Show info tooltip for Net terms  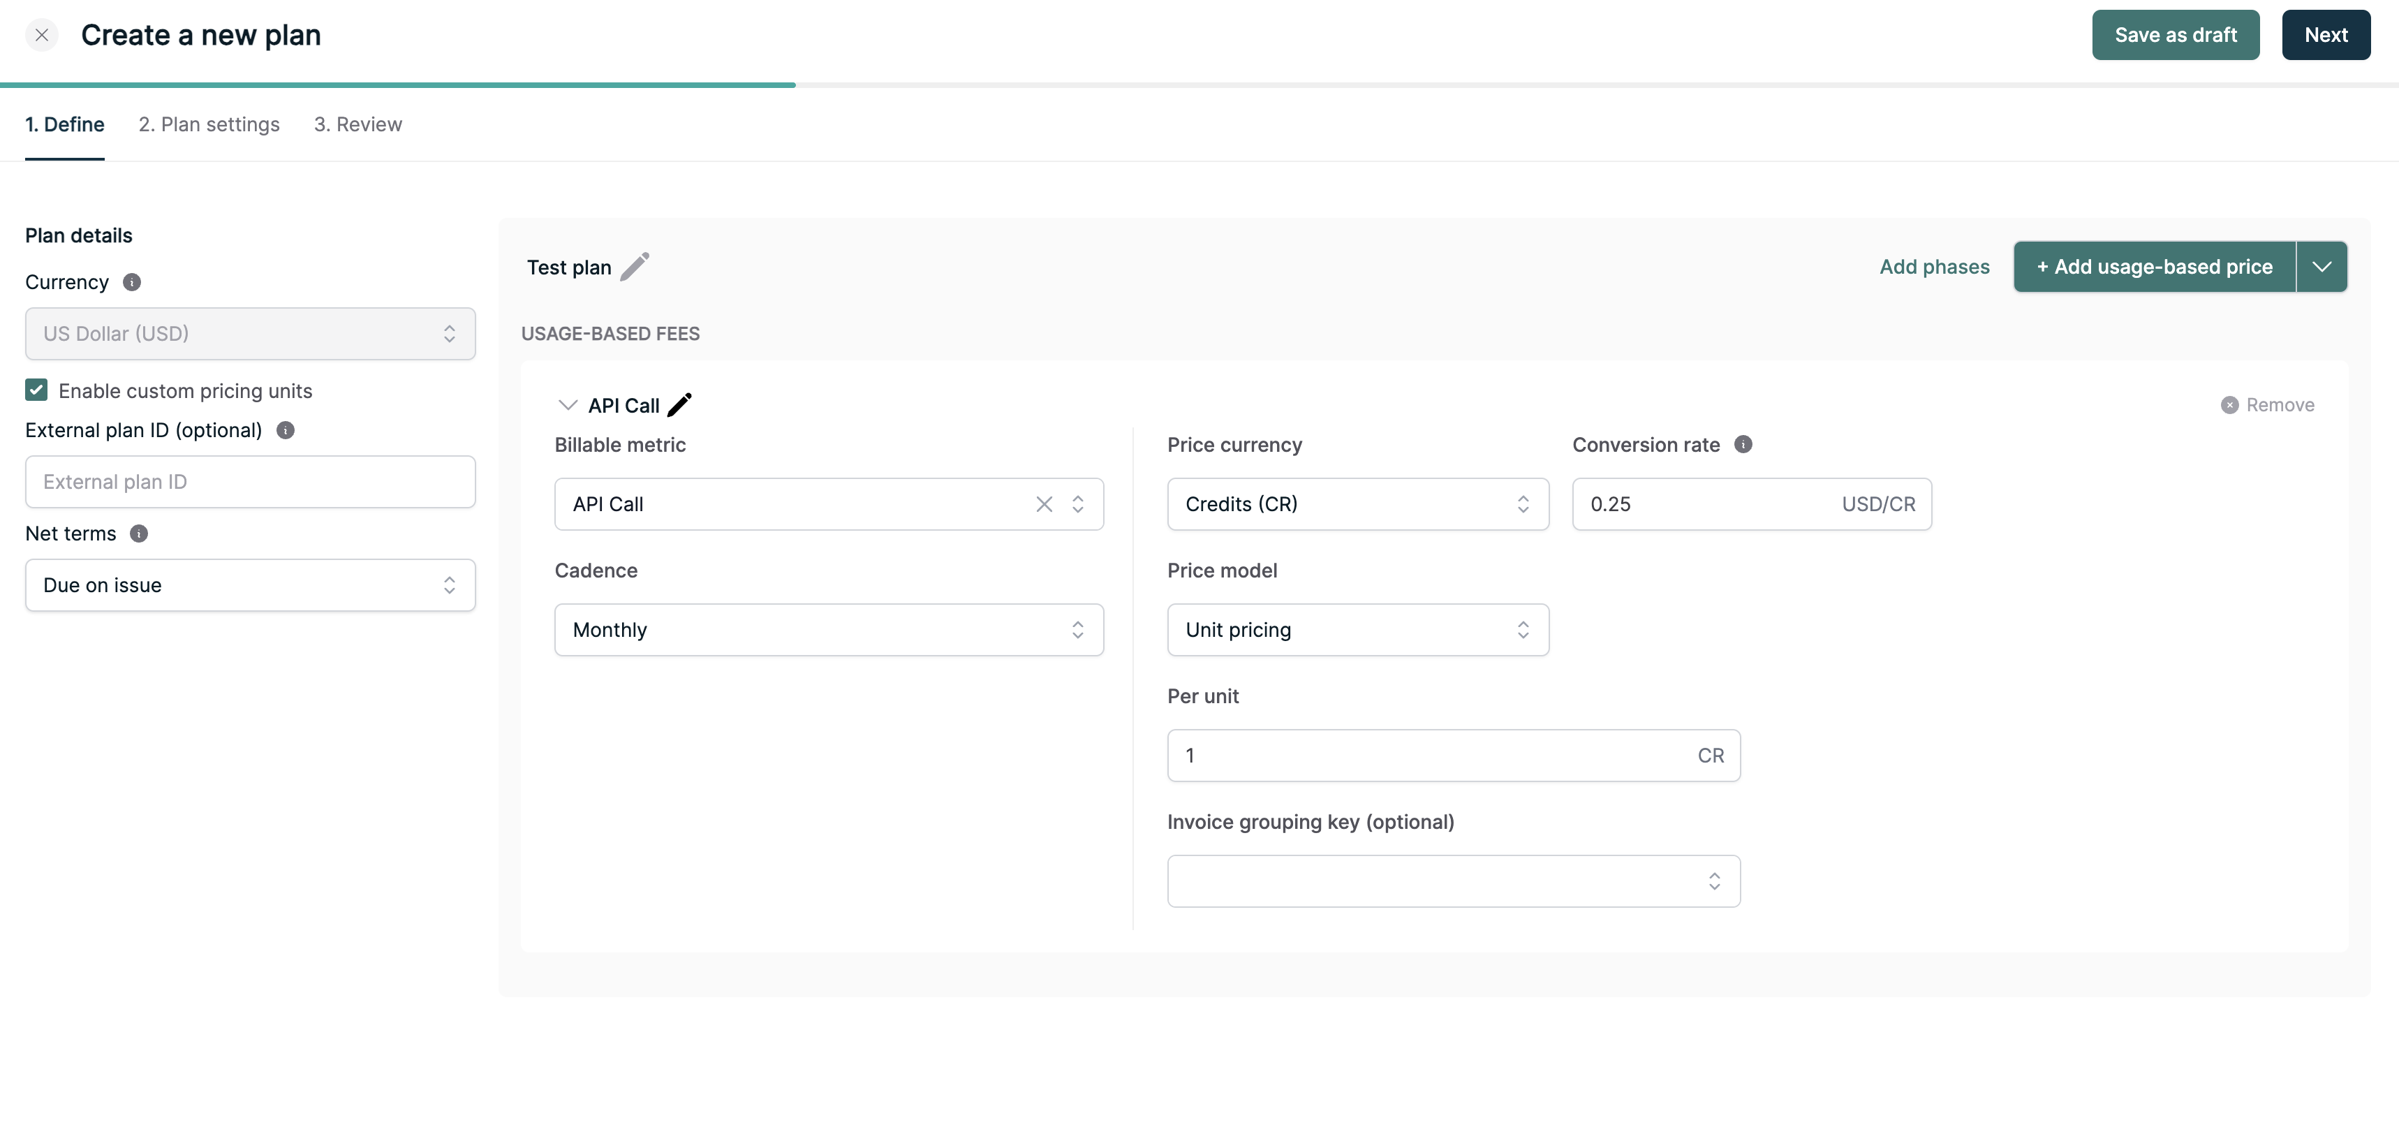[x=139, y=533]
